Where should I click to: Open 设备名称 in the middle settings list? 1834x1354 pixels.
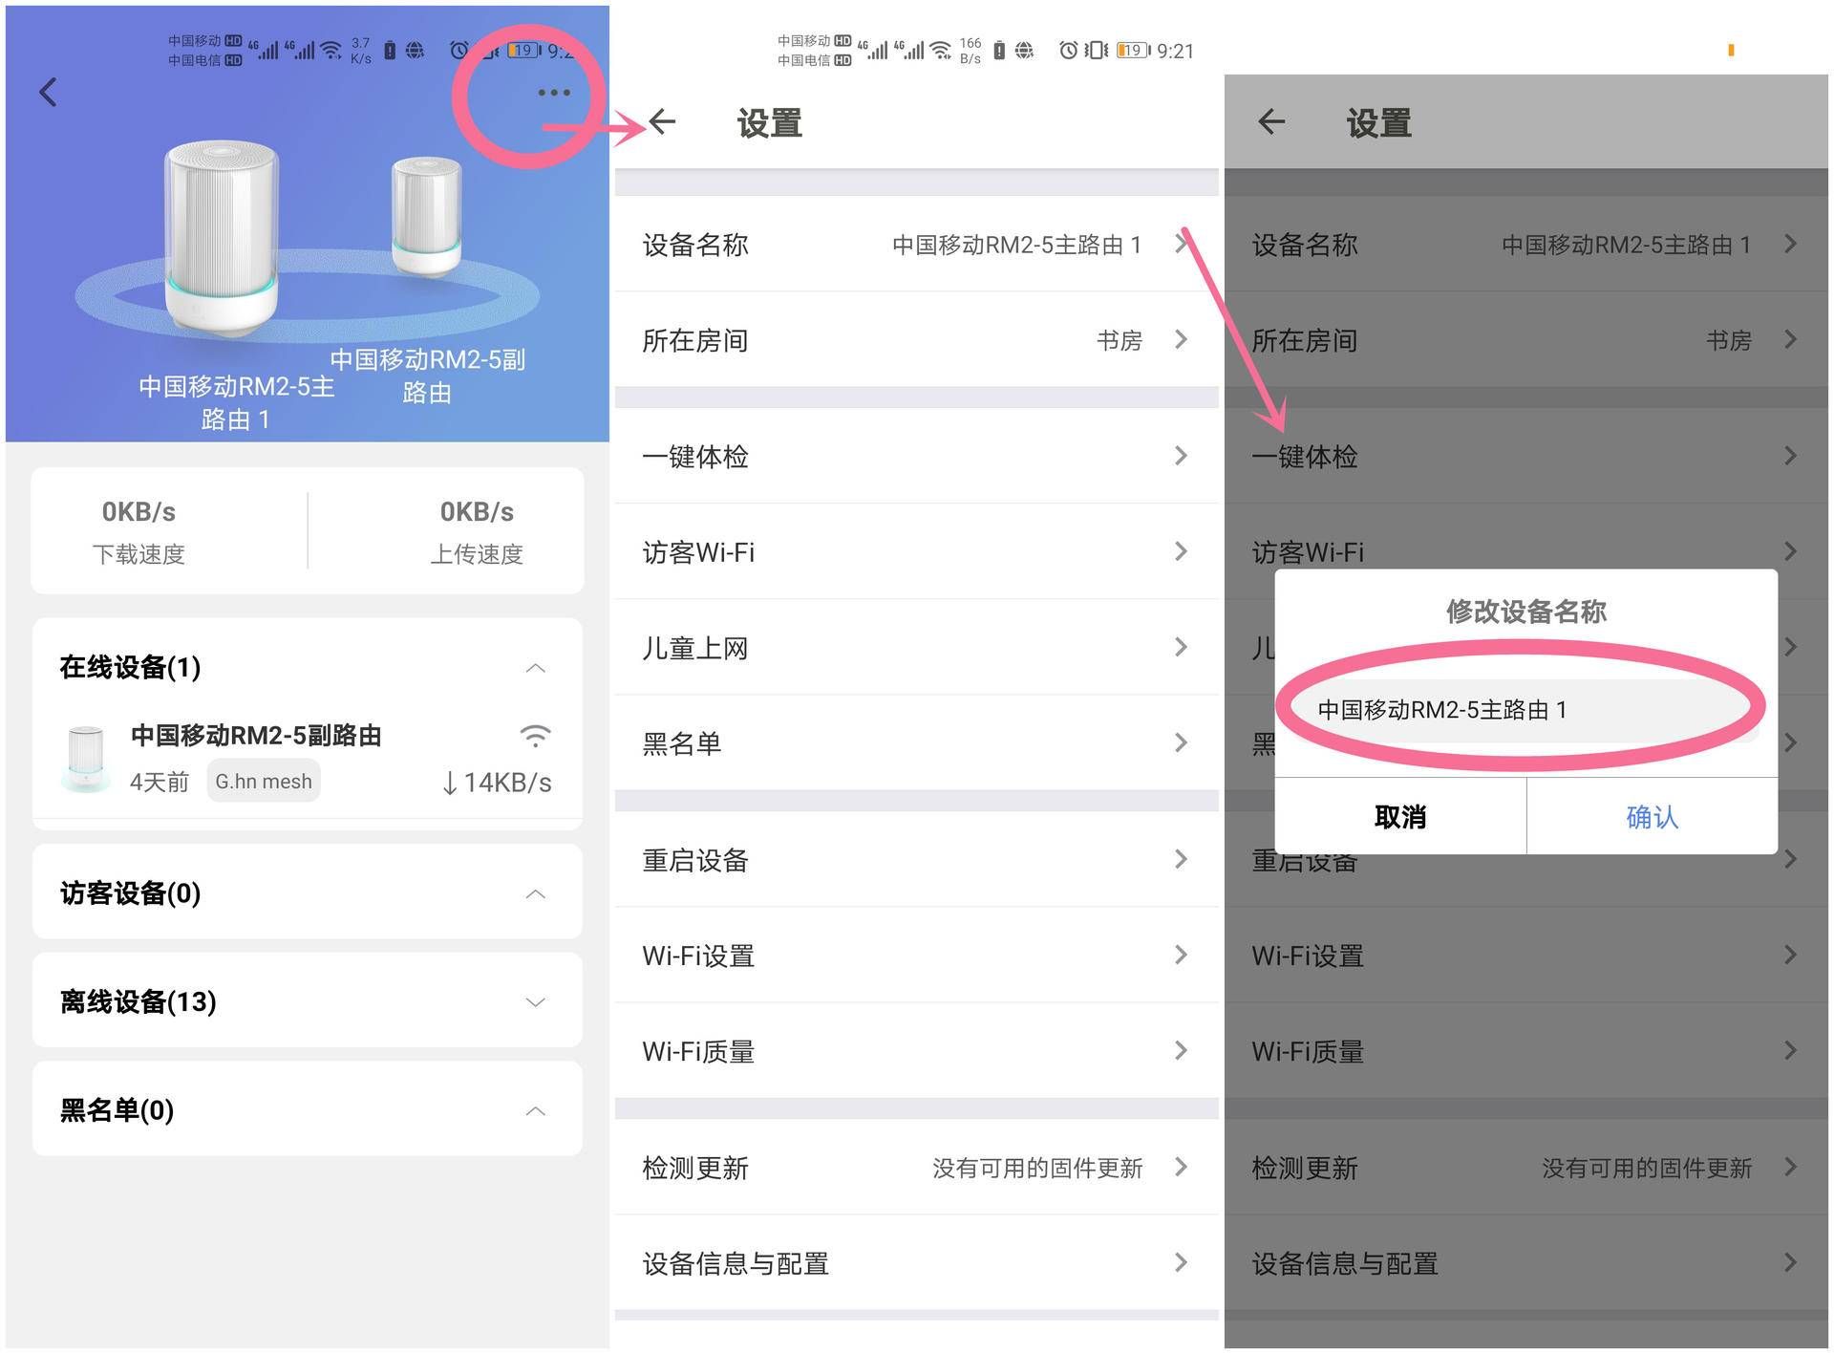917,245
